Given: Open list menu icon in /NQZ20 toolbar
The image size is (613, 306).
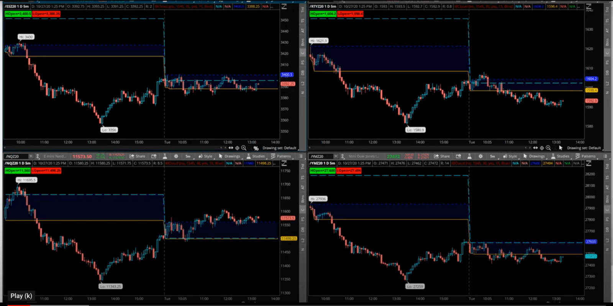Looking at the screenshot, I should pyautogui.click(x=301, y=156).
